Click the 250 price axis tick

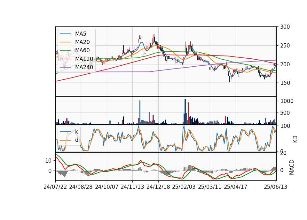coord(285,46)
